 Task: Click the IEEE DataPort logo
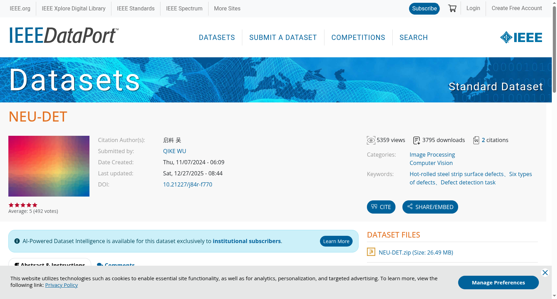click(x=64, y=35)
